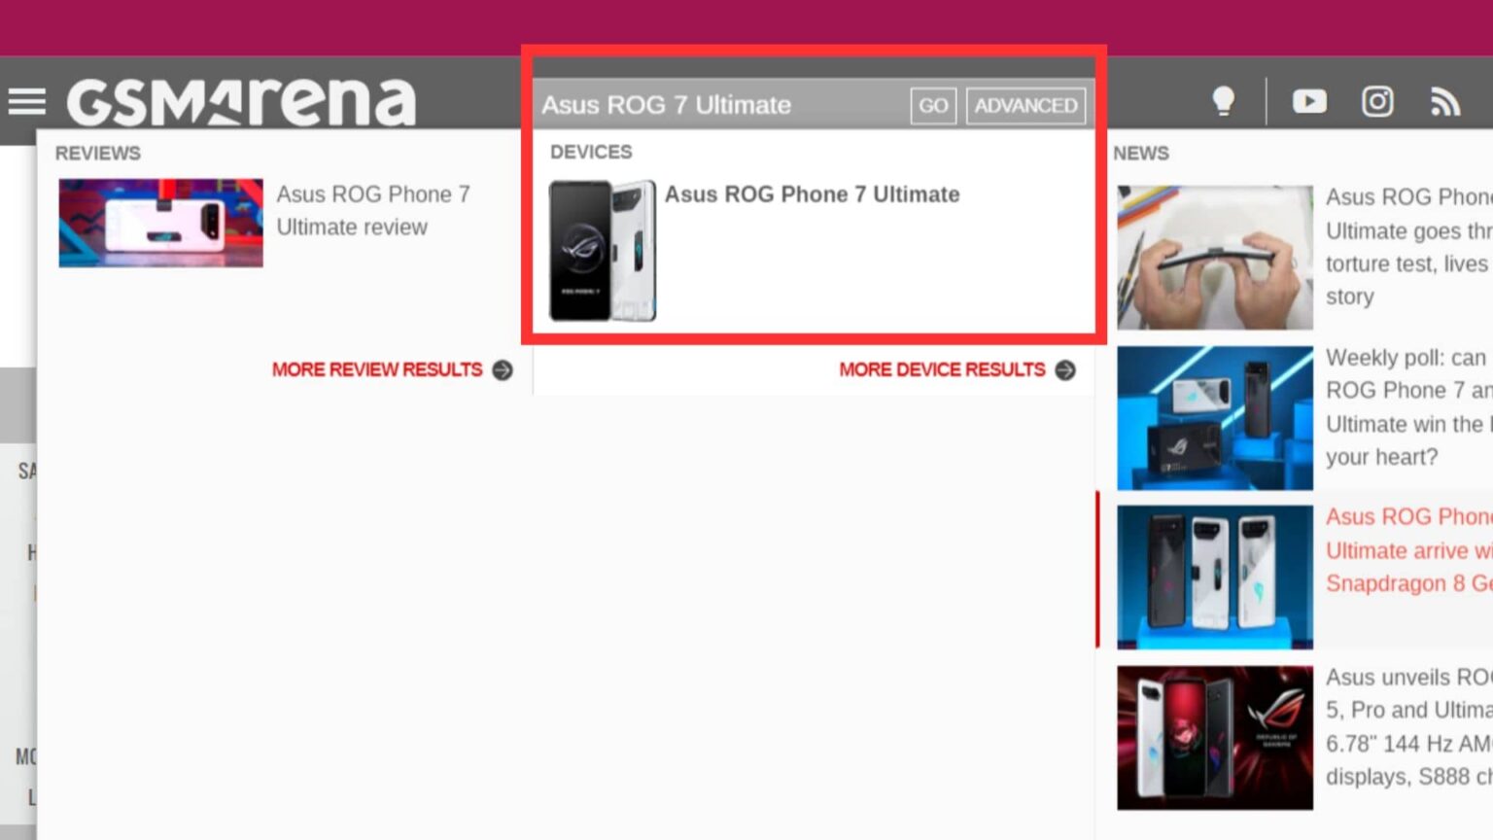Open Asus ROG Phone 7 Ultimate review link
Image resolution: width=1493 pixels, height=840 pixels.
point(373,210)
